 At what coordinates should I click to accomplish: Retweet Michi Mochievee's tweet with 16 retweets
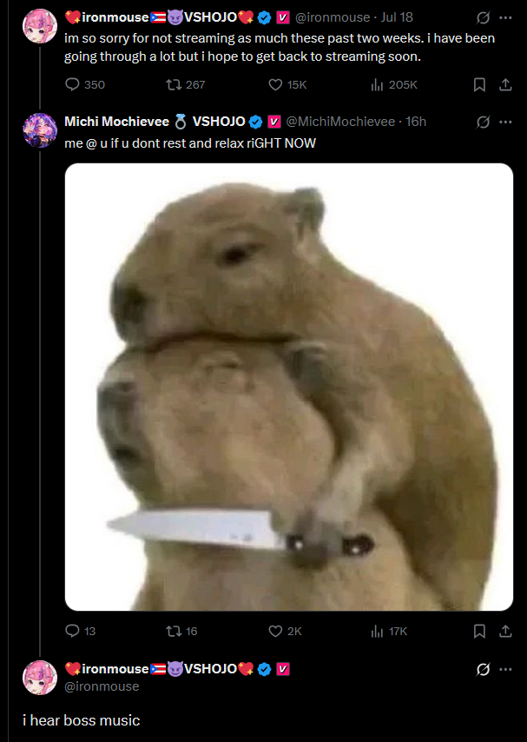point(173,631)
